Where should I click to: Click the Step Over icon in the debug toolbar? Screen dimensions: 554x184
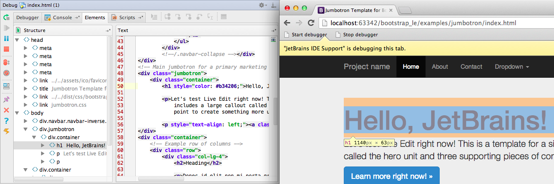tap(167, 17)
